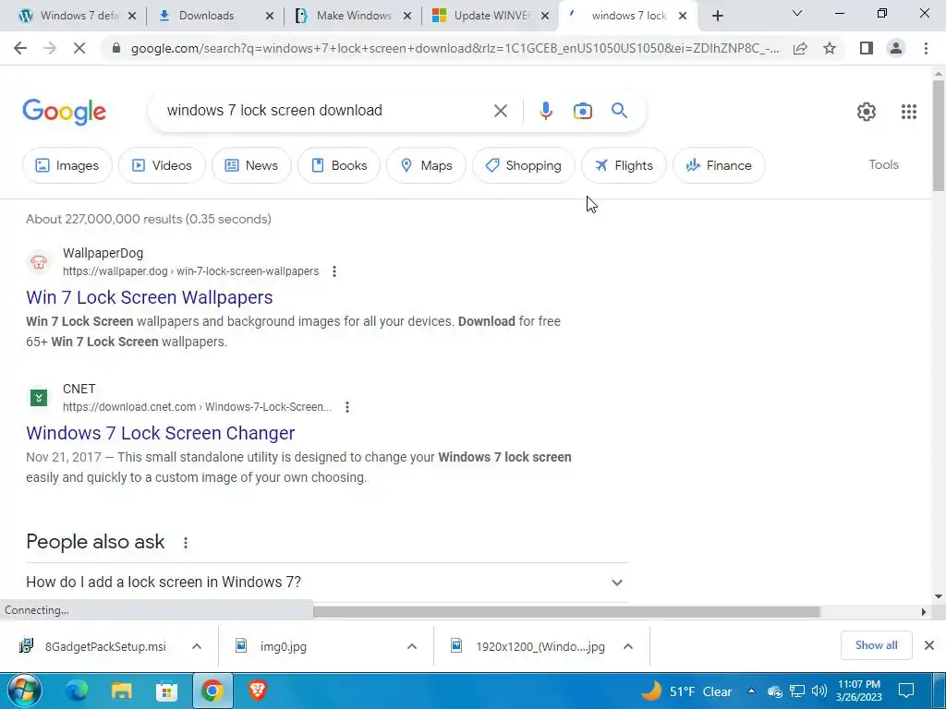Bookmark this page with the star
Image resolution: width=946 pixels, height=709 pixels.
(x=830, y=48)
